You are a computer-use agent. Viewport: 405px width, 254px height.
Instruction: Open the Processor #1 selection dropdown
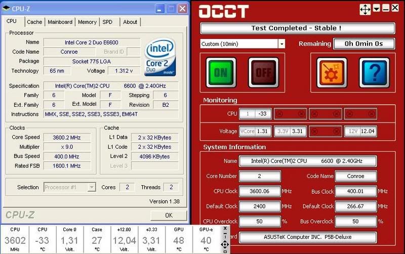pos(91,187)
